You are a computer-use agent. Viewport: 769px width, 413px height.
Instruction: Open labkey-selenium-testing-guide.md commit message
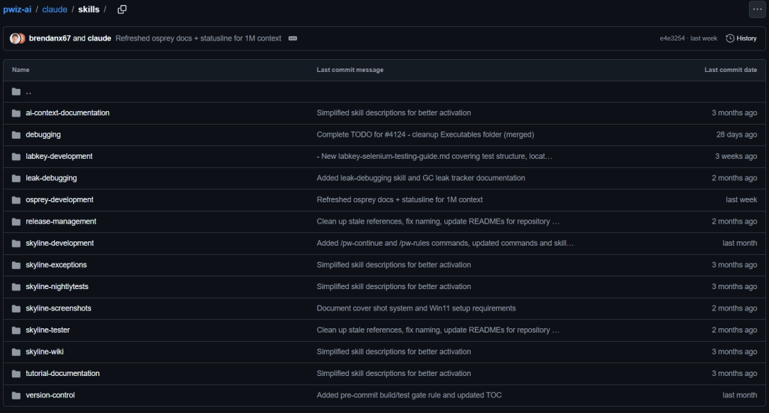434,156
